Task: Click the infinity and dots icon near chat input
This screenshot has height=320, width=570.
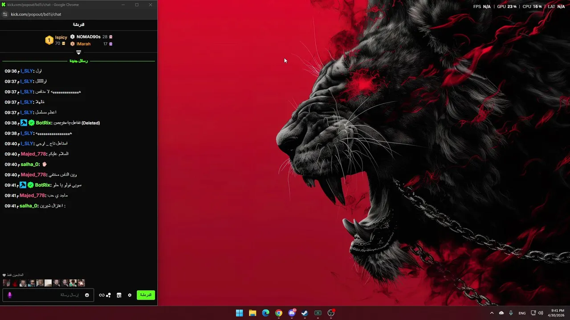Action: click(105, 295)
